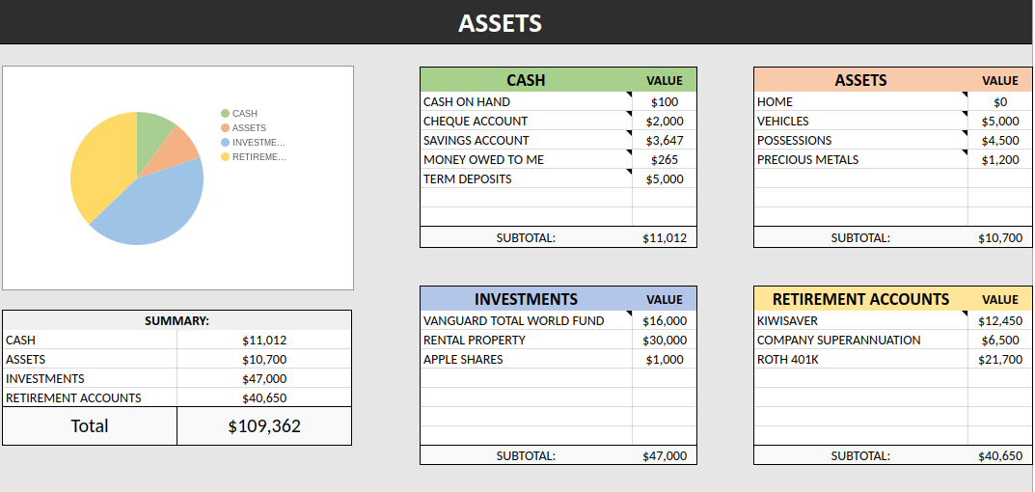Viewport: 1035px width, 492px height.
Task: Select the PRECIOUS METALS cell
Action: tap(860, 159)
